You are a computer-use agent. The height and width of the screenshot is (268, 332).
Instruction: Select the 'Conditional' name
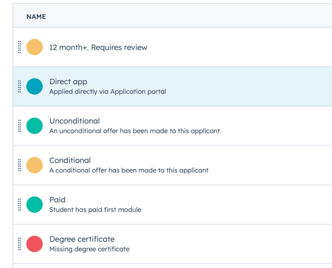pos(70,161)
